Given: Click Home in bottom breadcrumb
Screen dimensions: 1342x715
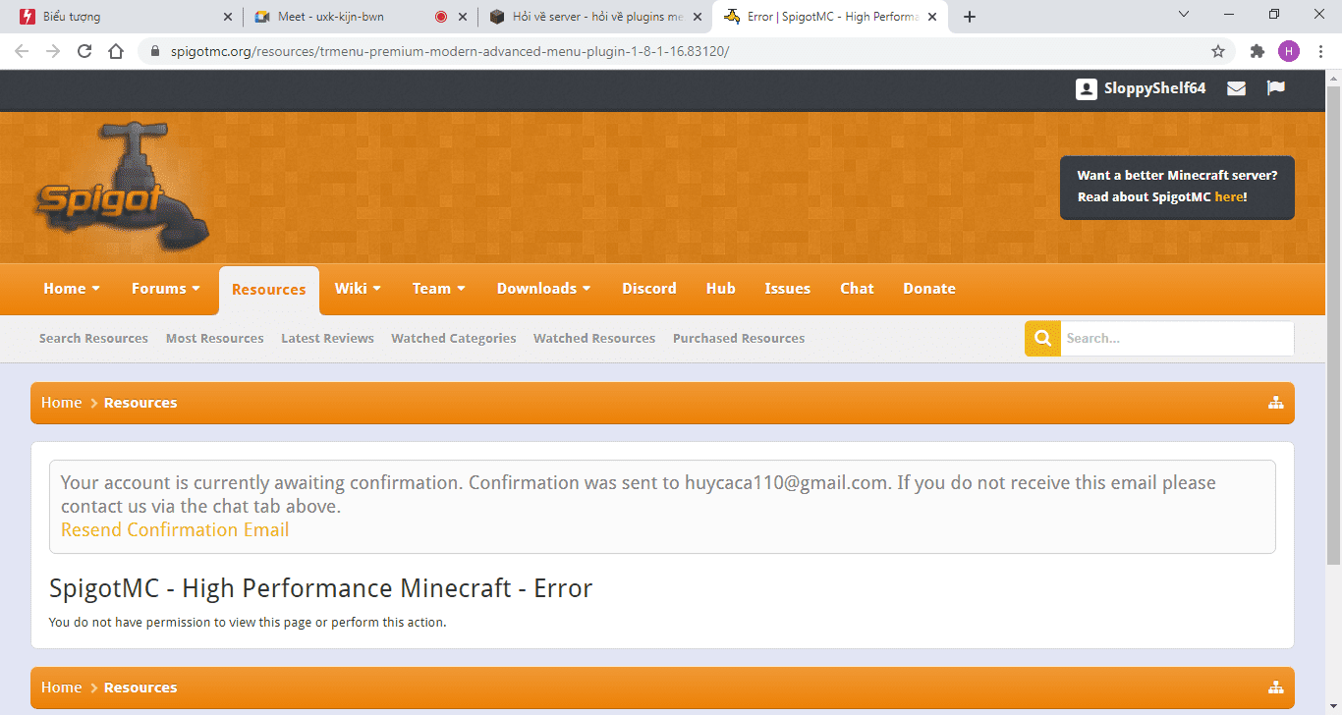Looking at the screenshot, I should 62,687.
